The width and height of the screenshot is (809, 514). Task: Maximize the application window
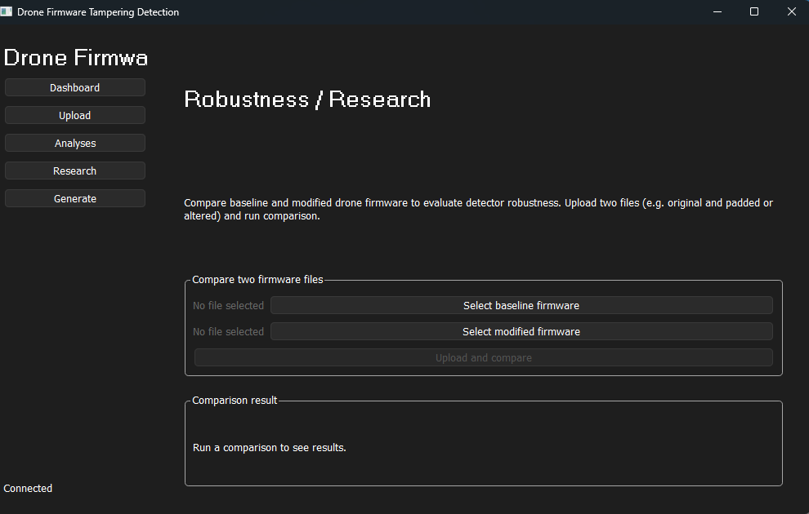754,11
